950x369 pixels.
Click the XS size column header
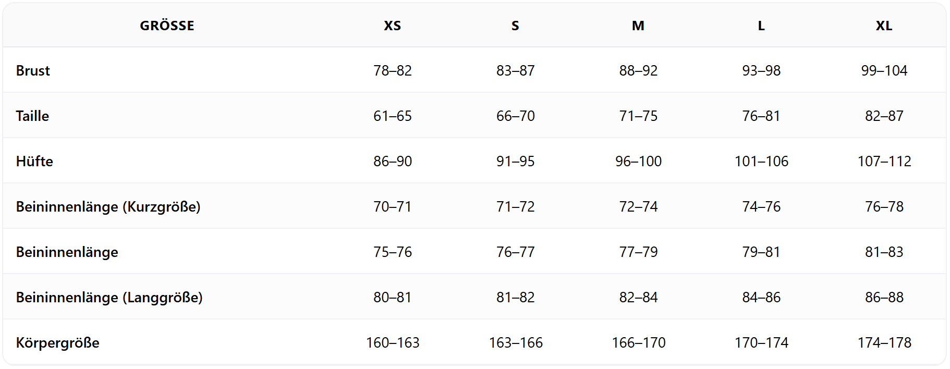pos(392,26)
